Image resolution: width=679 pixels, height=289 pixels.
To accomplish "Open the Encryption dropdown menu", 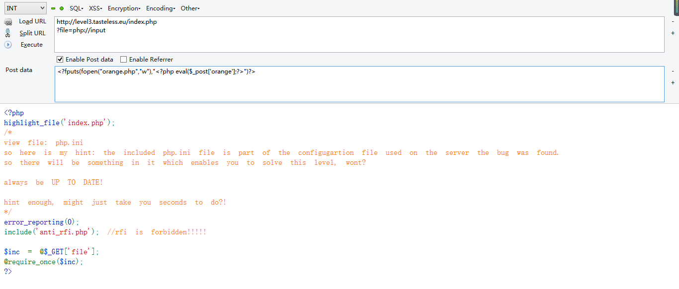I will click(x=124, y=8).
